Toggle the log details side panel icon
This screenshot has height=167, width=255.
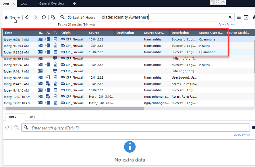[246, 17]
